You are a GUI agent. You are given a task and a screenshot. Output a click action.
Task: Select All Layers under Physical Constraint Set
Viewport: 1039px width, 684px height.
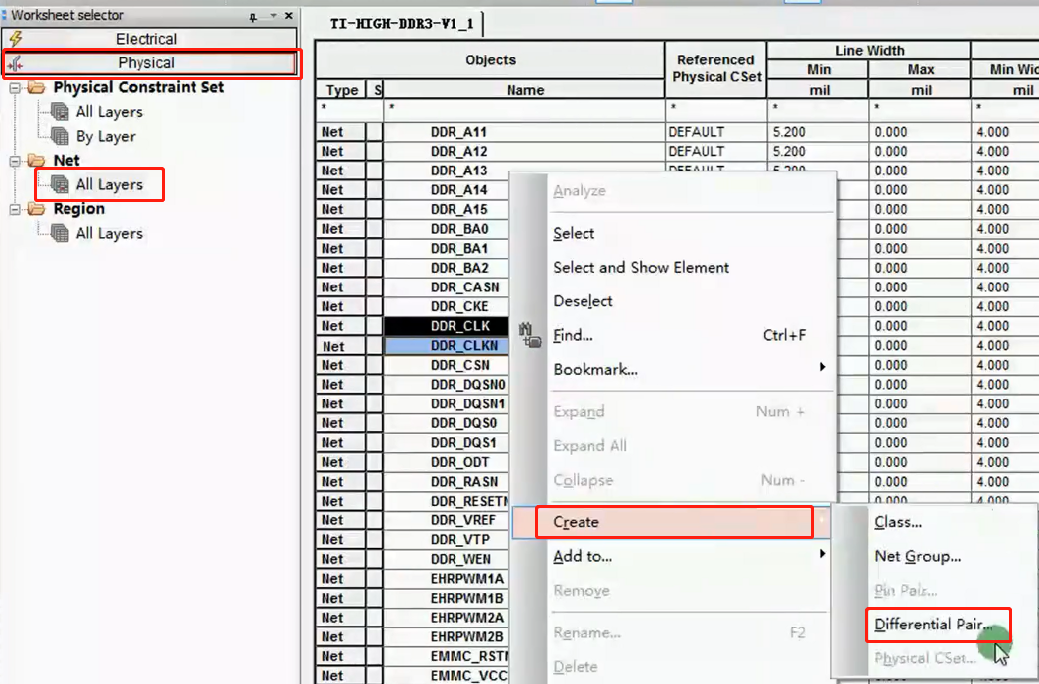(x=109, y=112)
